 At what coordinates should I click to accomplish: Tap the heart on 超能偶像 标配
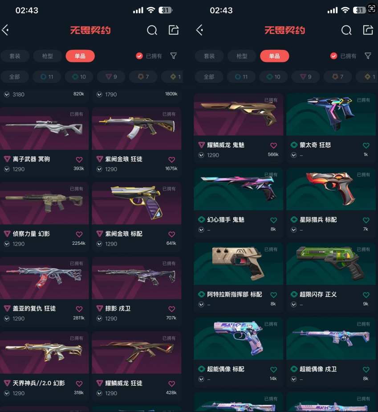coord(274,370)
